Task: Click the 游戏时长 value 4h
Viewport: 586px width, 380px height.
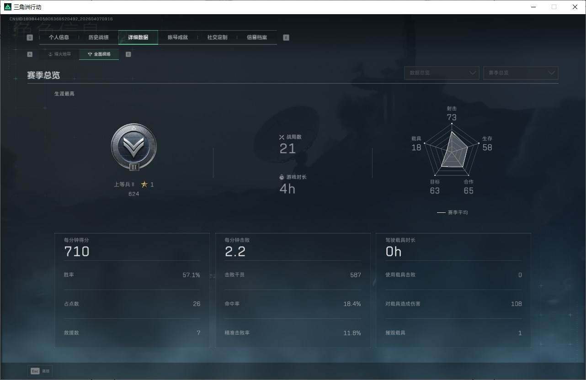Action: (x=288, y=189)
